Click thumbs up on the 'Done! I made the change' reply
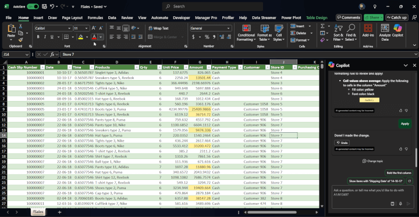419x217 pixels. pyautogui.click(x=400, y=149)
